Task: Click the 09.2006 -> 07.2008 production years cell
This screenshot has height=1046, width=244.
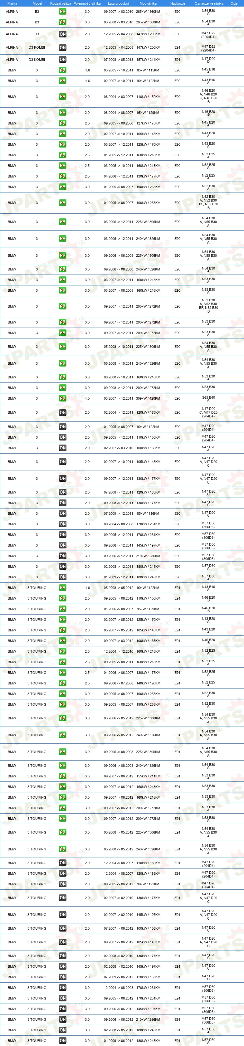Action: 119,683
